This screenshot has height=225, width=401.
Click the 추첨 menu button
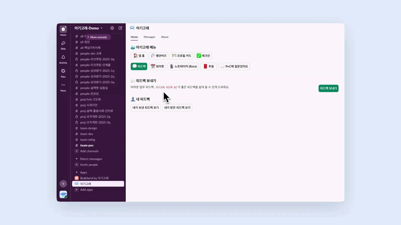[209, 66]
